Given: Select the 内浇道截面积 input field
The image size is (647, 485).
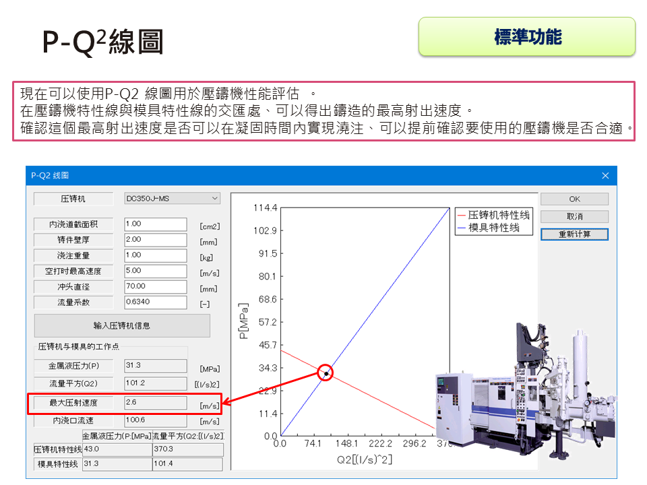Looking at the screenshot, I should tap(155, 224).
